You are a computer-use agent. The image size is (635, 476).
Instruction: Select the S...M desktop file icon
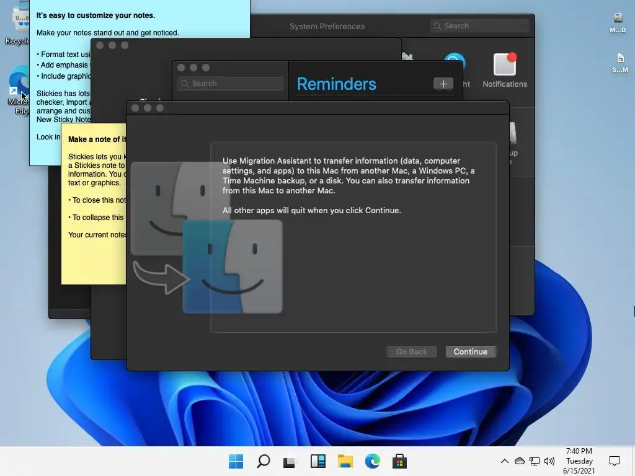[620, 63]
